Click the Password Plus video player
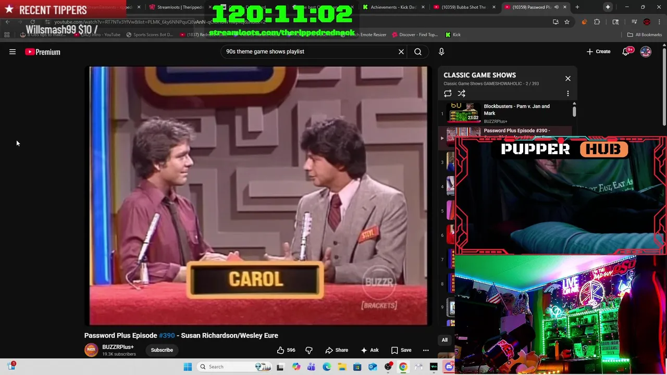The image size is (667, 375). tap(259, 195)
